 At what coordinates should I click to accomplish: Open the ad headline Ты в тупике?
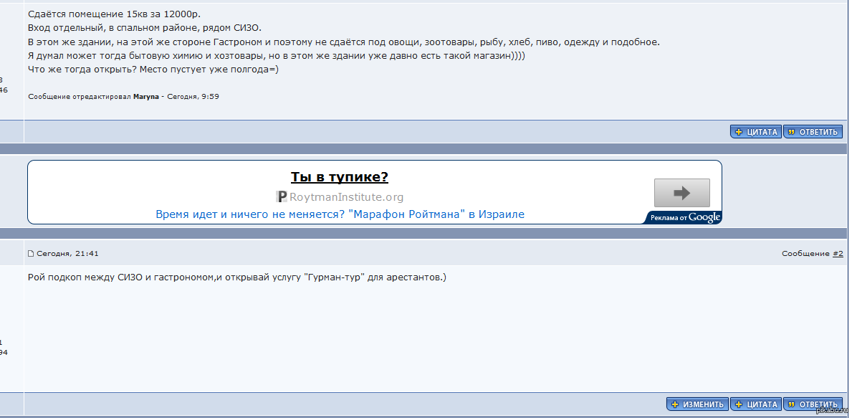pyautogui.click(x=340, y=177)
